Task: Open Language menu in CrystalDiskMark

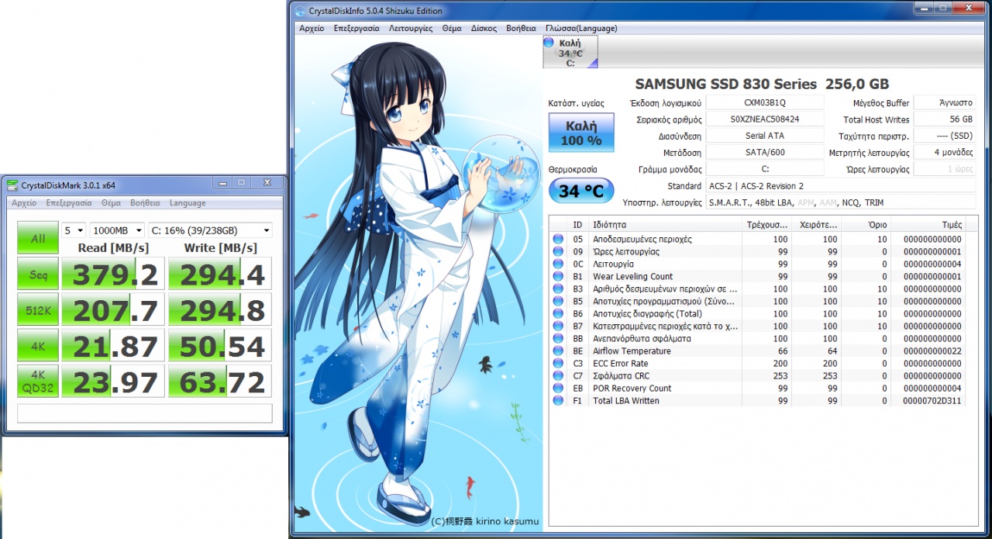Action: point(188,203)
